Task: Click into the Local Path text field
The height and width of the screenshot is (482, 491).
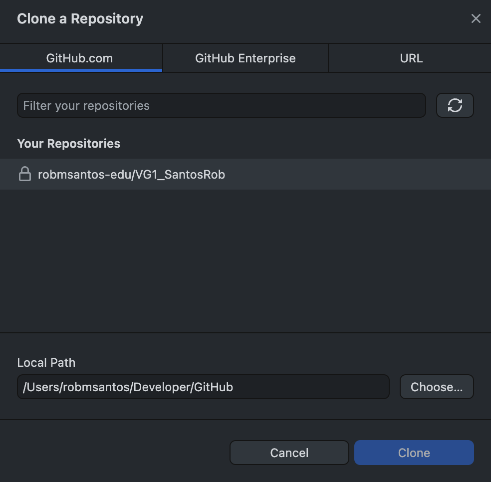Action: tap(203, 387)
